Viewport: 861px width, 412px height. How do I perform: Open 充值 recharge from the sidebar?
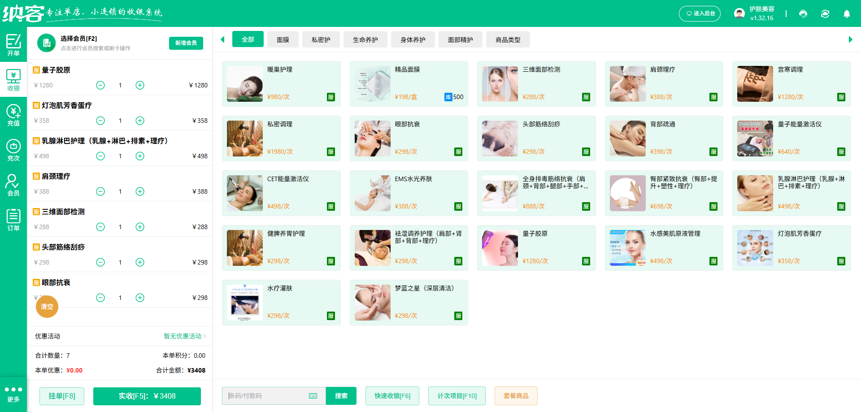coord(13,115)
